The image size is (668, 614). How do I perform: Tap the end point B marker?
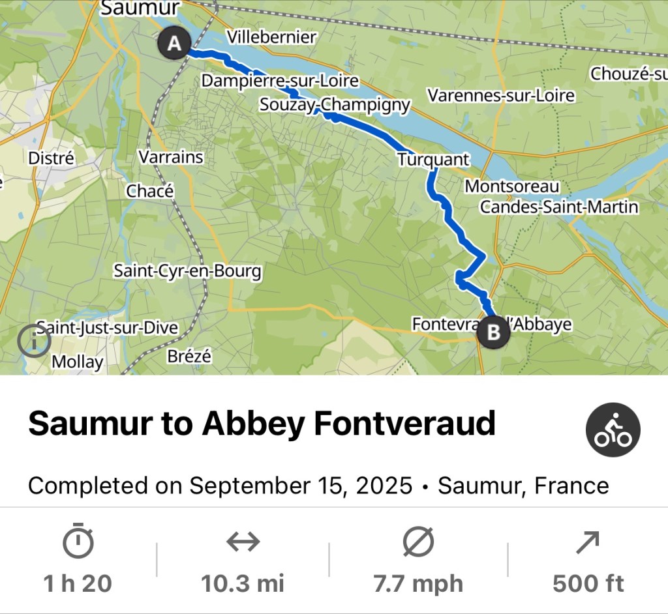(x=494, y=332)
